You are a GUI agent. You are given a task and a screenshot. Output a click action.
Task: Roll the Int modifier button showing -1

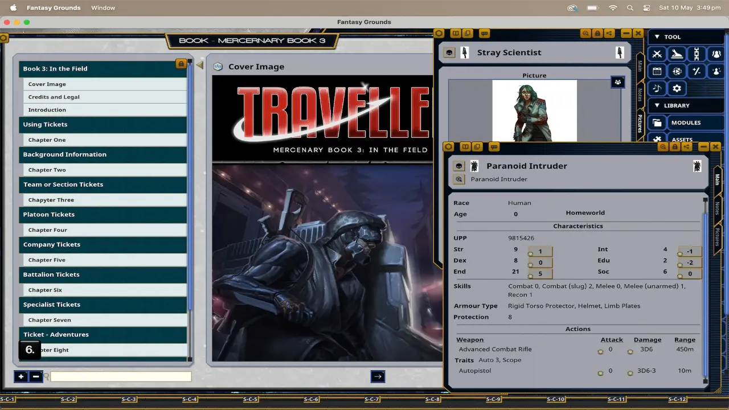tap(689, 251)
